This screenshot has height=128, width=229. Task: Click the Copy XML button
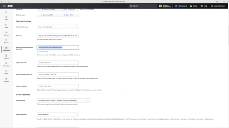pos(68,15)
